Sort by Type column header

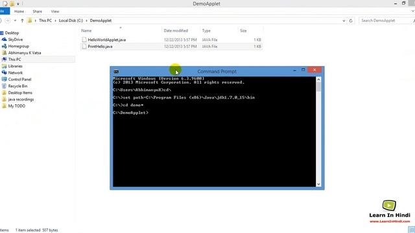click(x=206, y=30)
